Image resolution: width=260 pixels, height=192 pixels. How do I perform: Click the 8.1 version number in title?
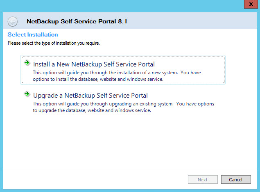pyautogui.click(x=122, y=22)
